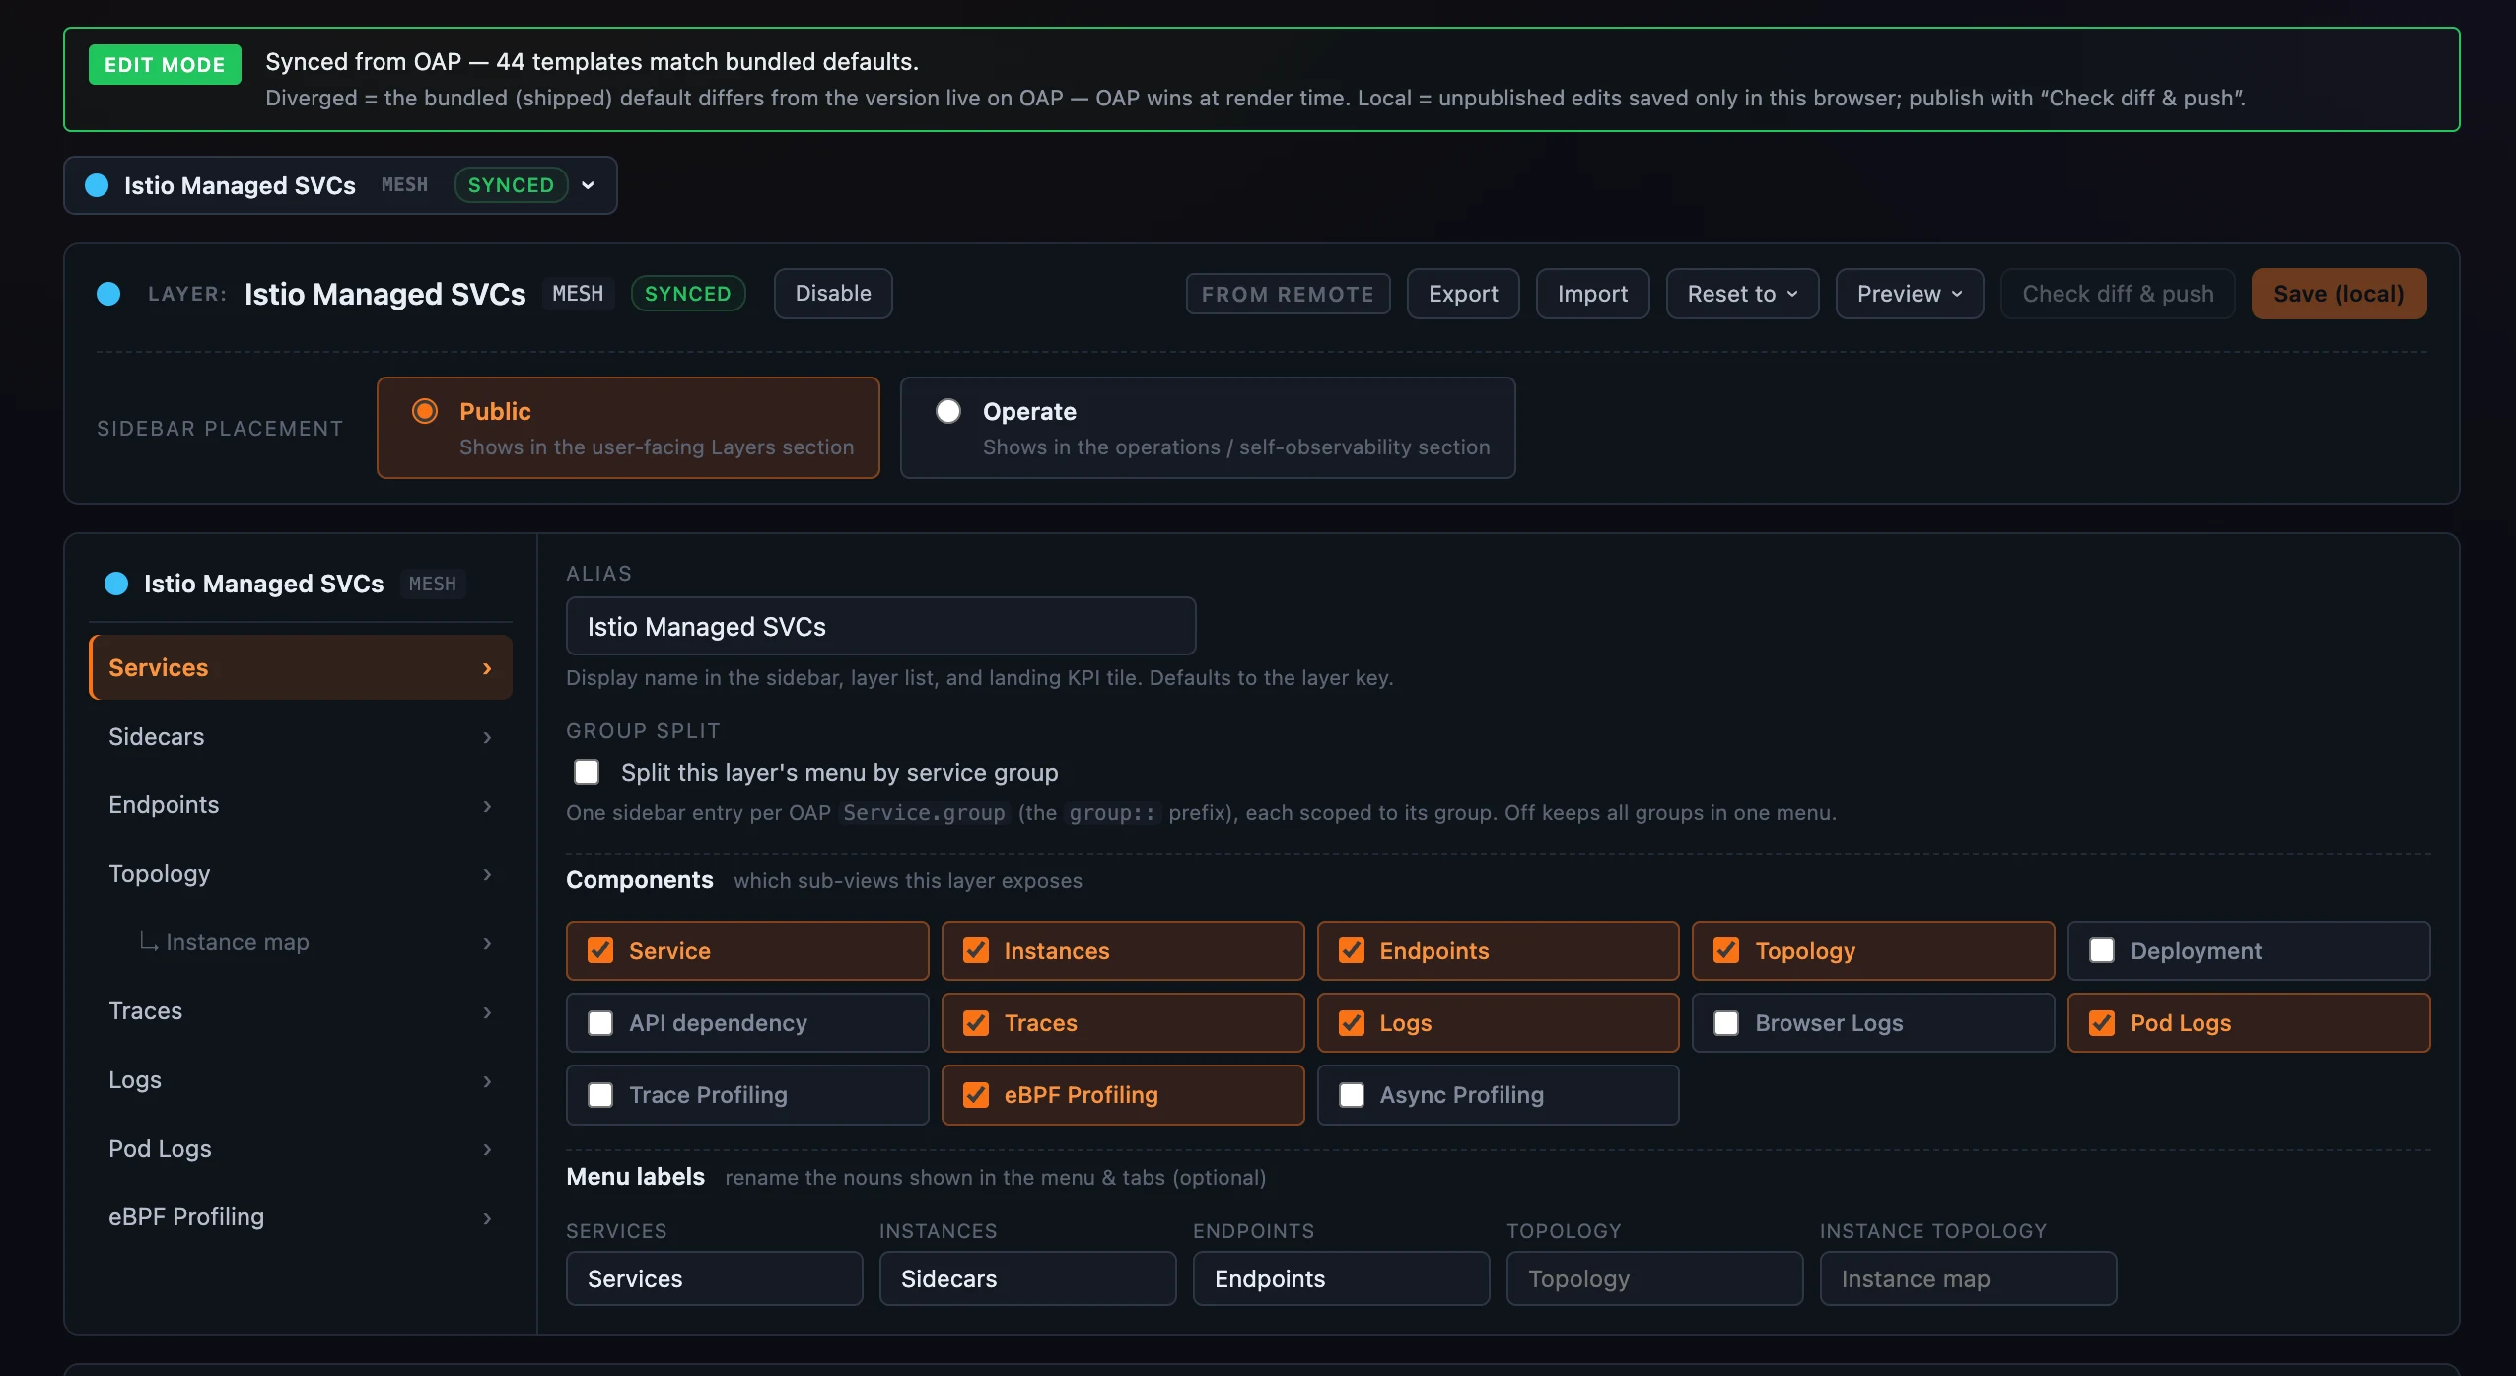Uncheck the Instances component
Image resolution: width=2516 pixels, height=1376 pixels.
976,950
